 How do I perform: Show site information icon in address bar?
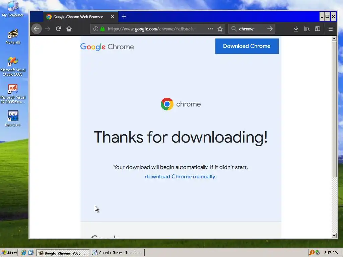click(95, 29)
